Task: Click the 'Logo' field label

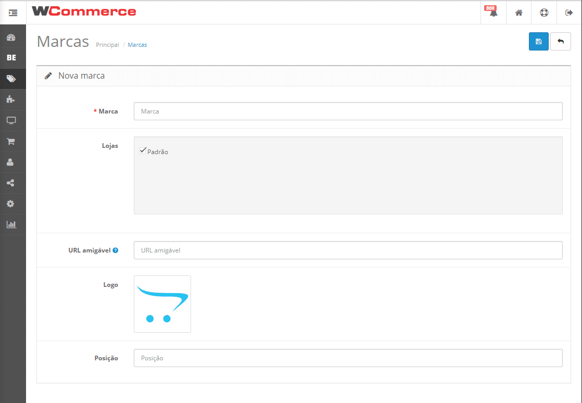Action: (110, 285)
